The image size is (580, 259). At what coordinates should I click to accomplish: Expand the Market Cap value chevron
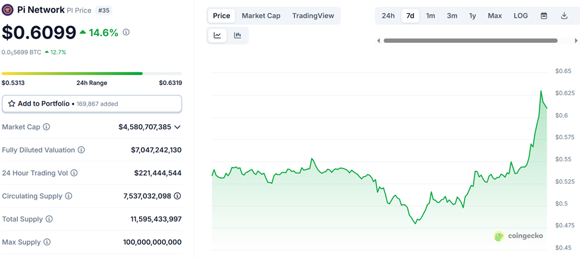point(177,127)
